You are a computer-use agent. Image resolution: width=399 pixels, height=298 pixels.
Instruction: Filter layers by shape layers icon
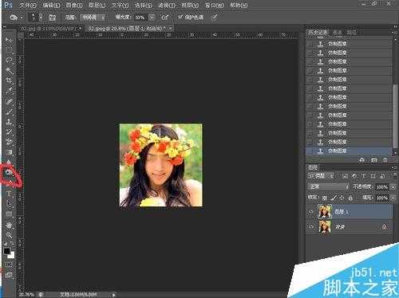pos(373,176)
